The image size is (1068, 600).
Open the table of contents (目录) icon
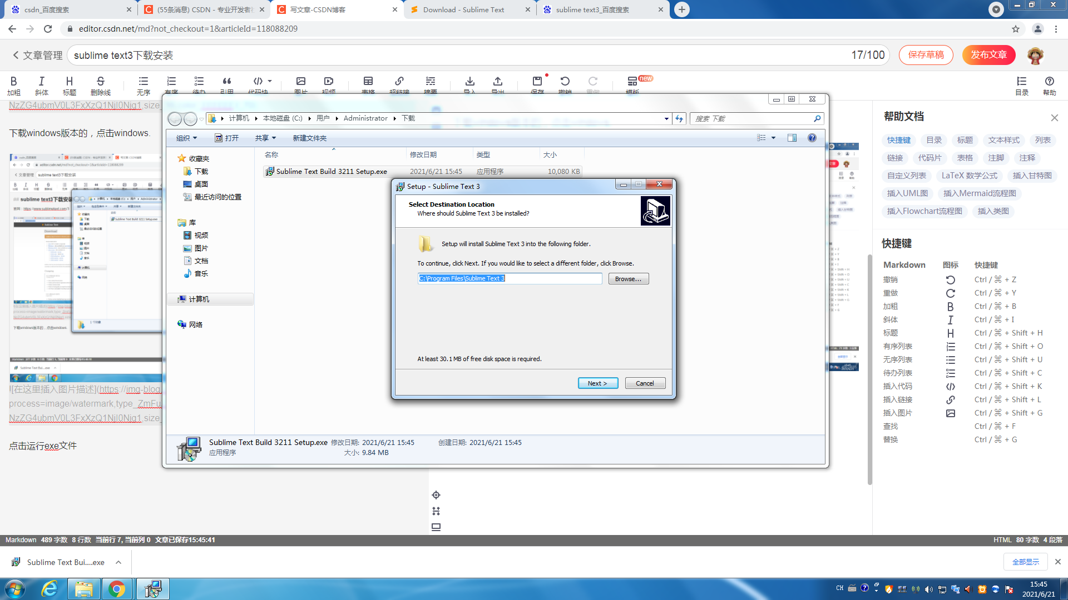click(x=1021, y=82)
